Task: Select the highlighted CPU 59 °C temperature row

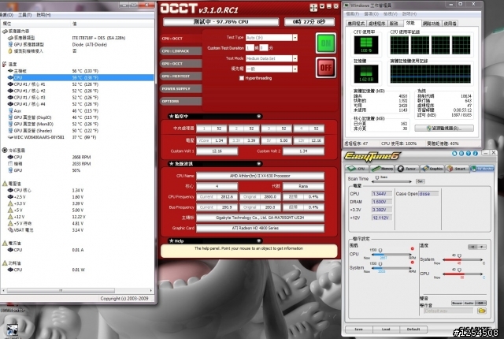Action: click(77, 77)
